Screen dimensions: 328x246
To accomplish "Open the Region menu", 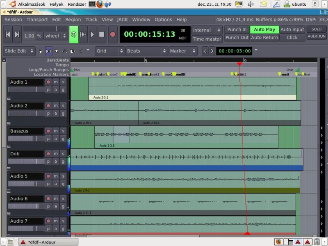I will (x=73, y=20).
